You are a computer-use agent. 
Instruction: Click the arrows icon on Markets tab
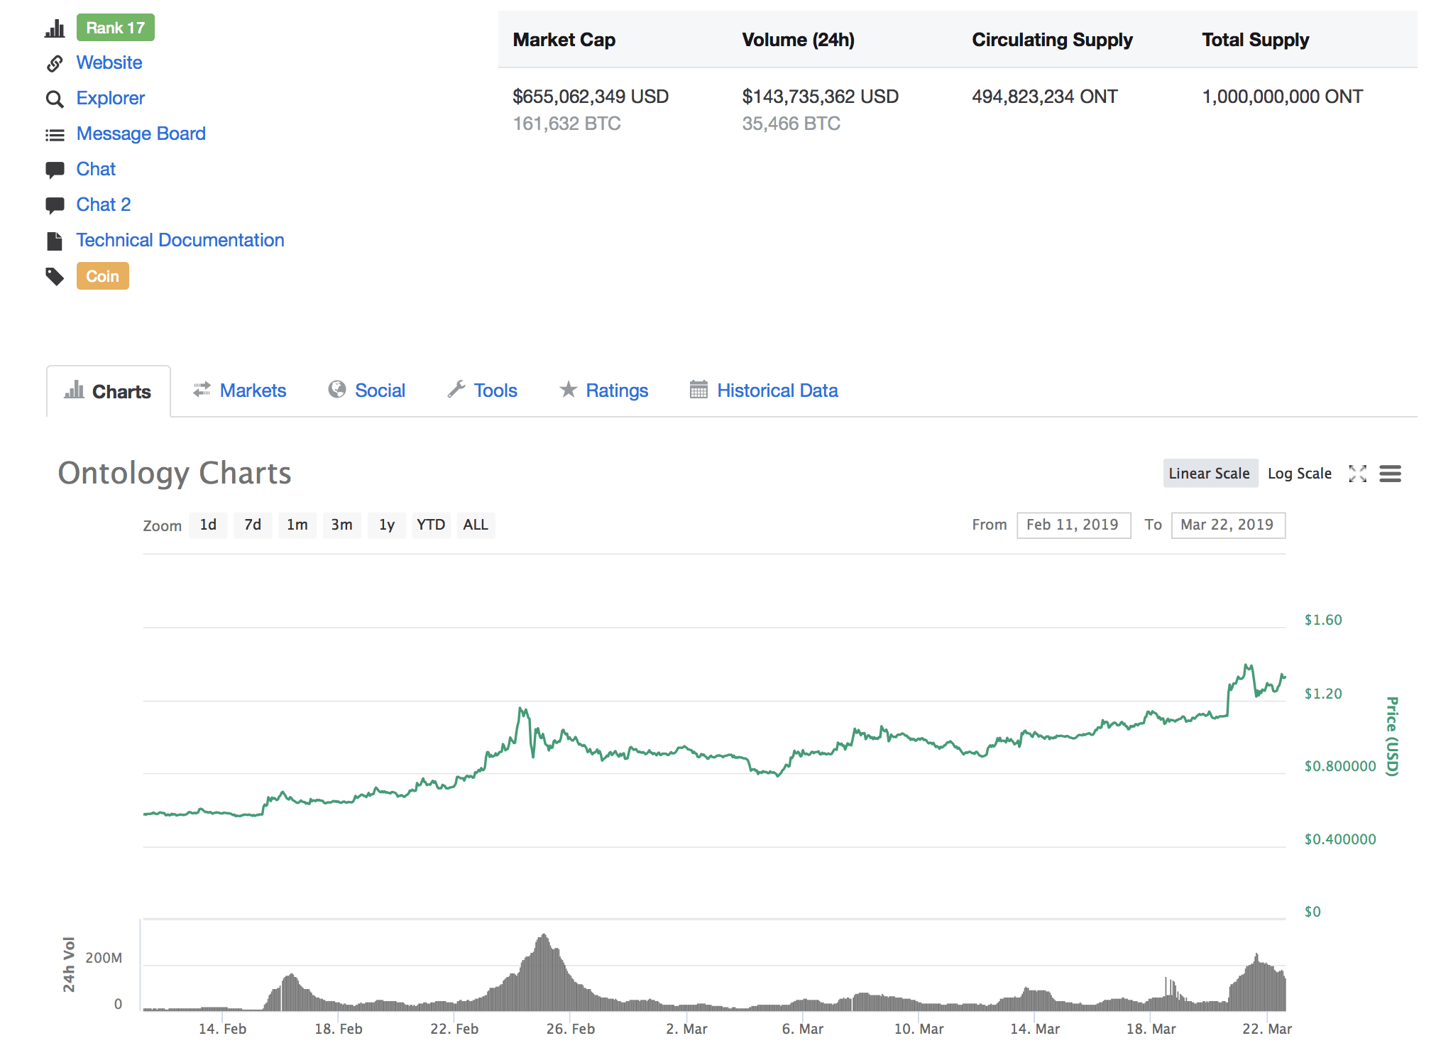(202, 389)
